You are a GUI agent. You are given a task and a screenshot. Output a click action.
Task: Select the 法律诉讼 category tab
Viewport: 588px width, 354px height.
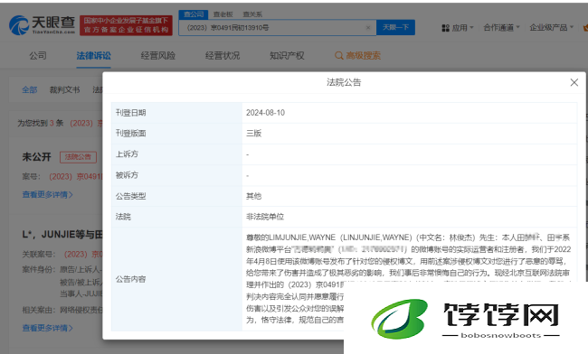(93, 56)
